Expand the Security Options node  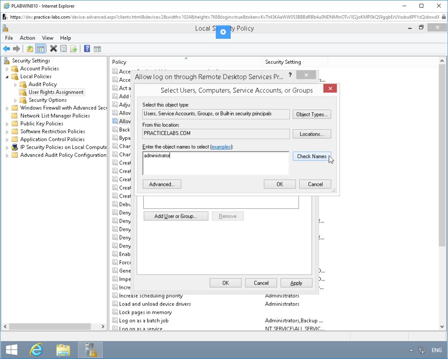pyautogui.click(x=16, y=100)
